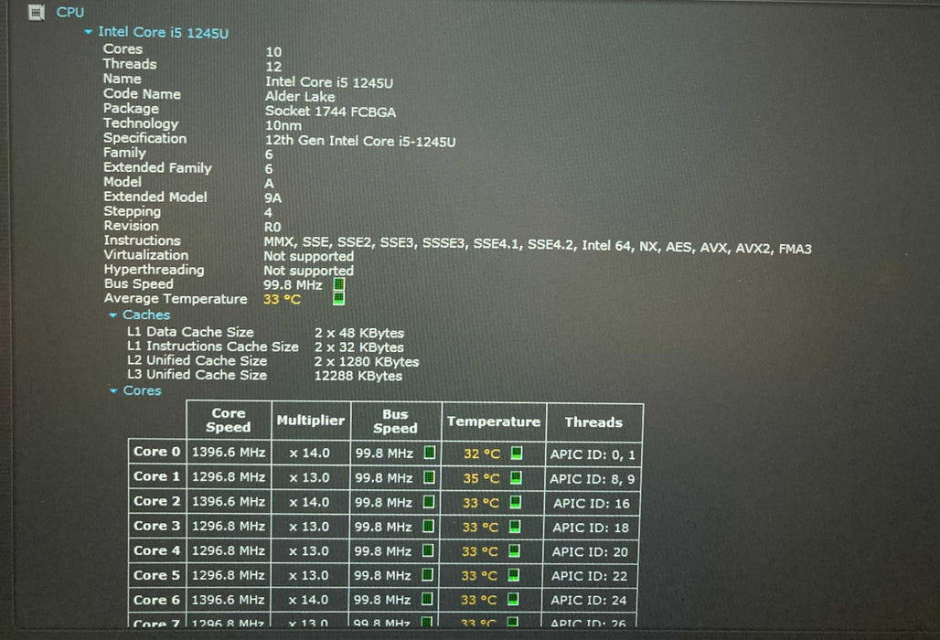Screen dimensions: 940x640
Task: Click Core 0 speed value 1396.6 MHz
Action: [x=229, y=453]
